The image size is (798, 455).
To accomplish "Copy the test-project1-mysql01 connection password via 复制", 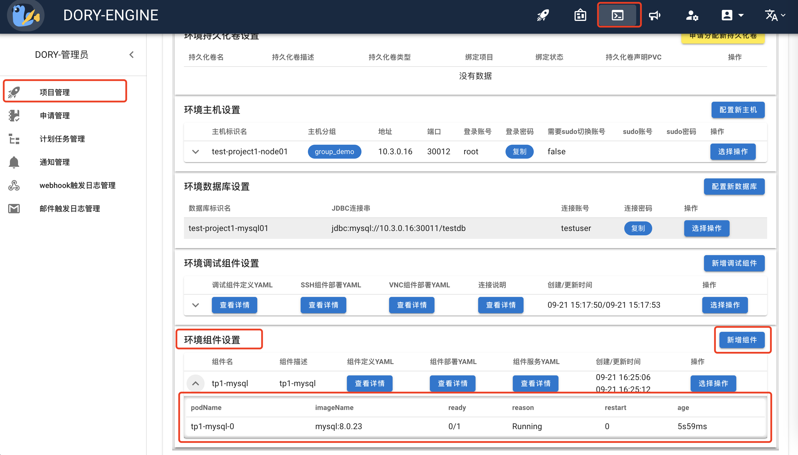I will (638, 228).
